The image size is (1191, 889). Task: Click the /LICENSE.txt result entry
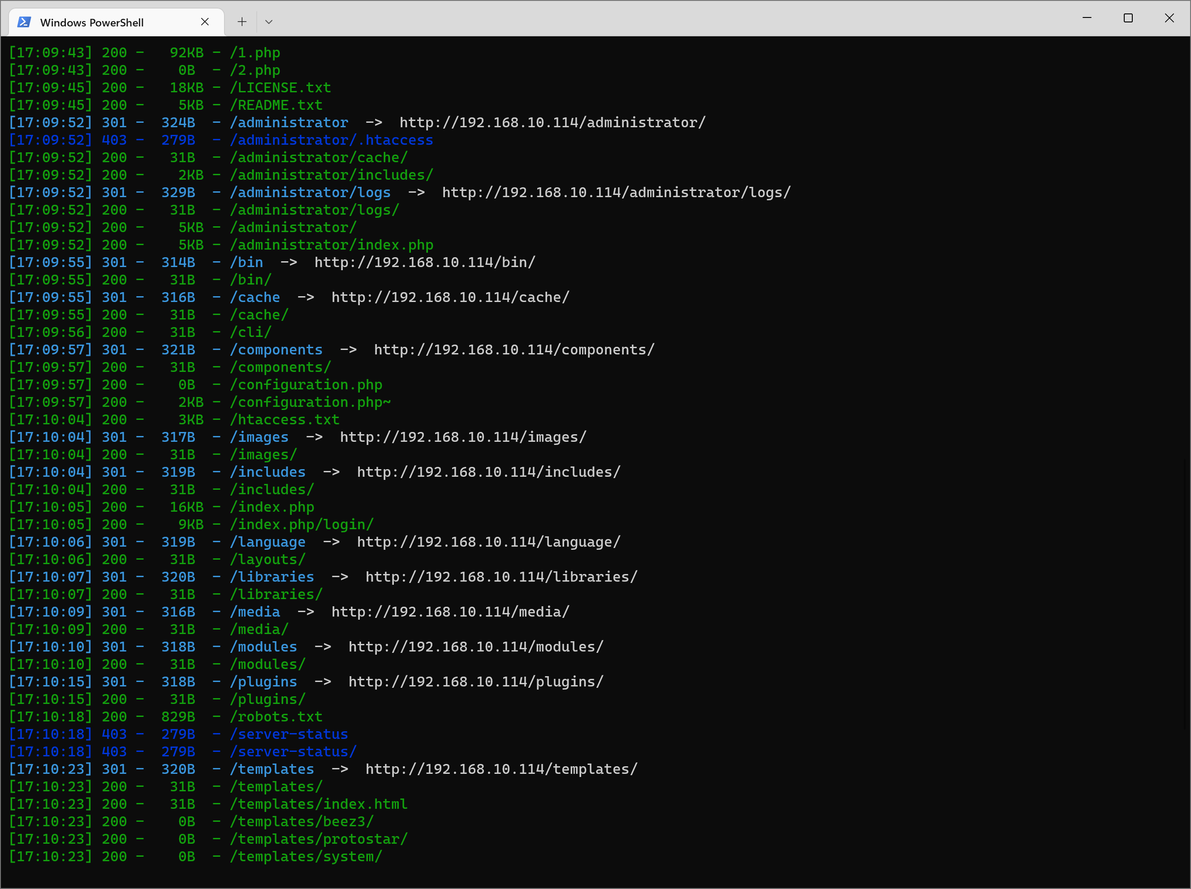(x=281, y=87)
